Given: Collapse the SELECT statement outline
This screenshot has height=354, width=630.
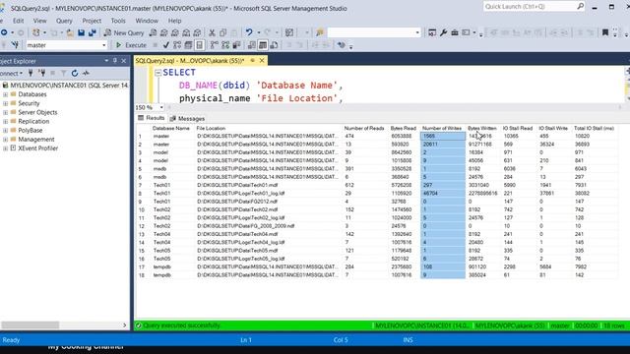Looking at the screenshot, I should click(157, 73).
